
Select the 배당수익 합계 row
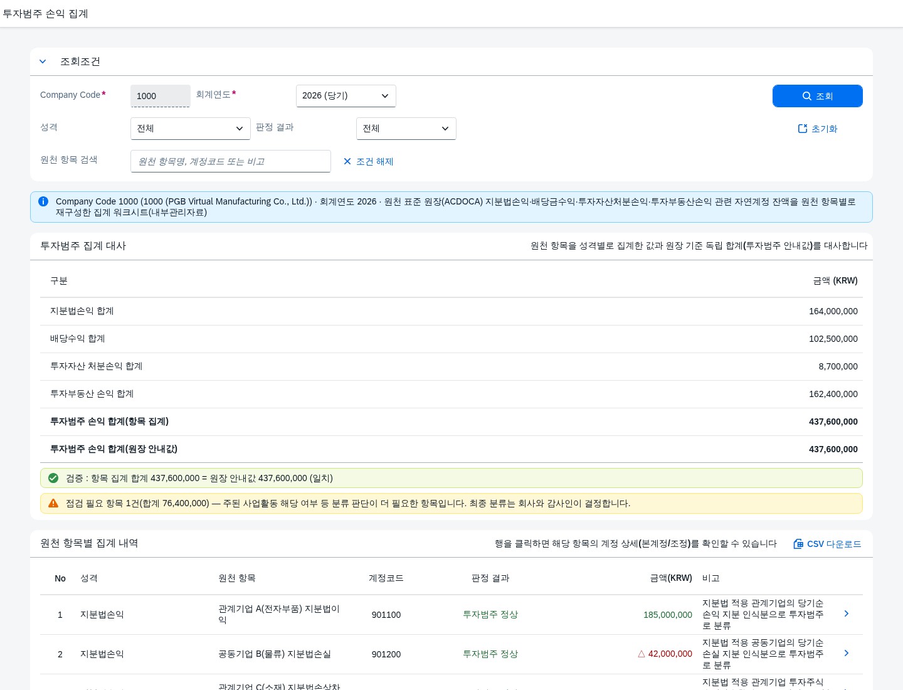coord(451,339)
